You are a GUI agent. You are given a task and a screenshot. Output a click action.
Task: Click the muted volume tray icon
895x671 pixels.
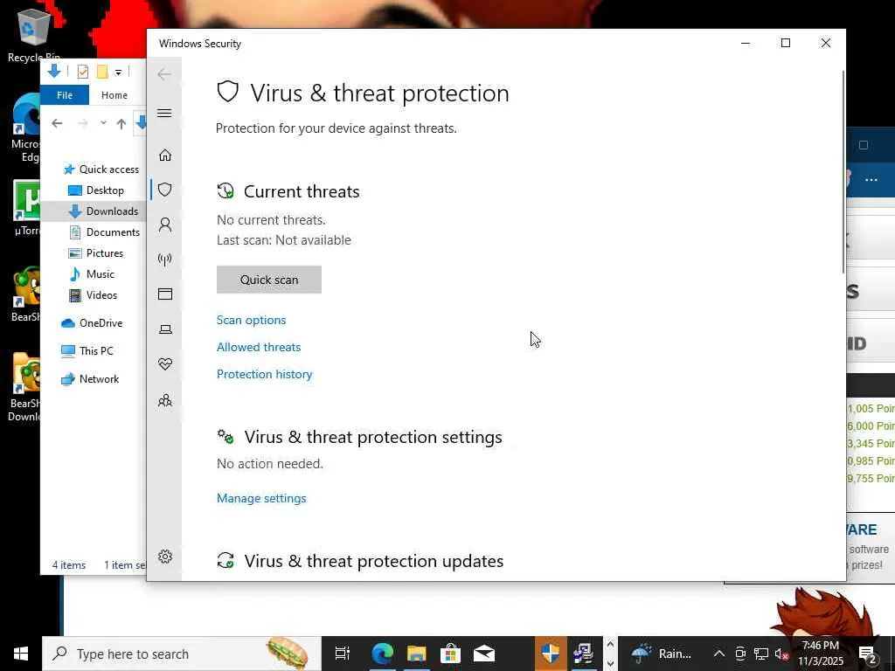click(x=781, y=654)
